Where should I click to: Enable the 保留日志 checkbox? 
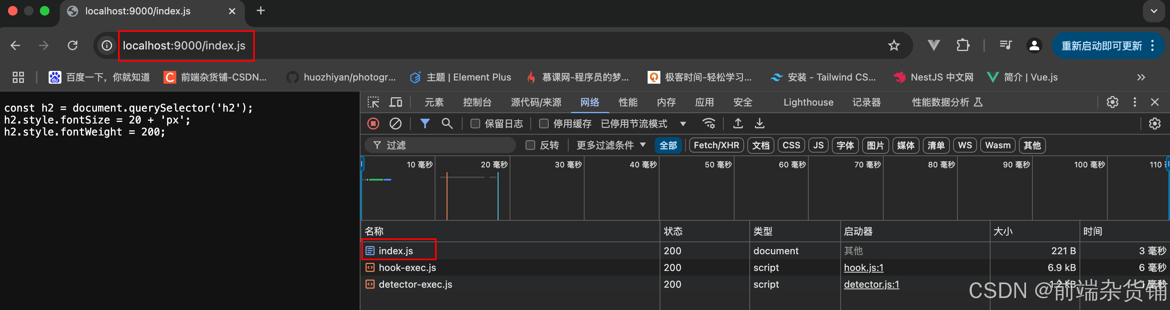pos(475,124)
